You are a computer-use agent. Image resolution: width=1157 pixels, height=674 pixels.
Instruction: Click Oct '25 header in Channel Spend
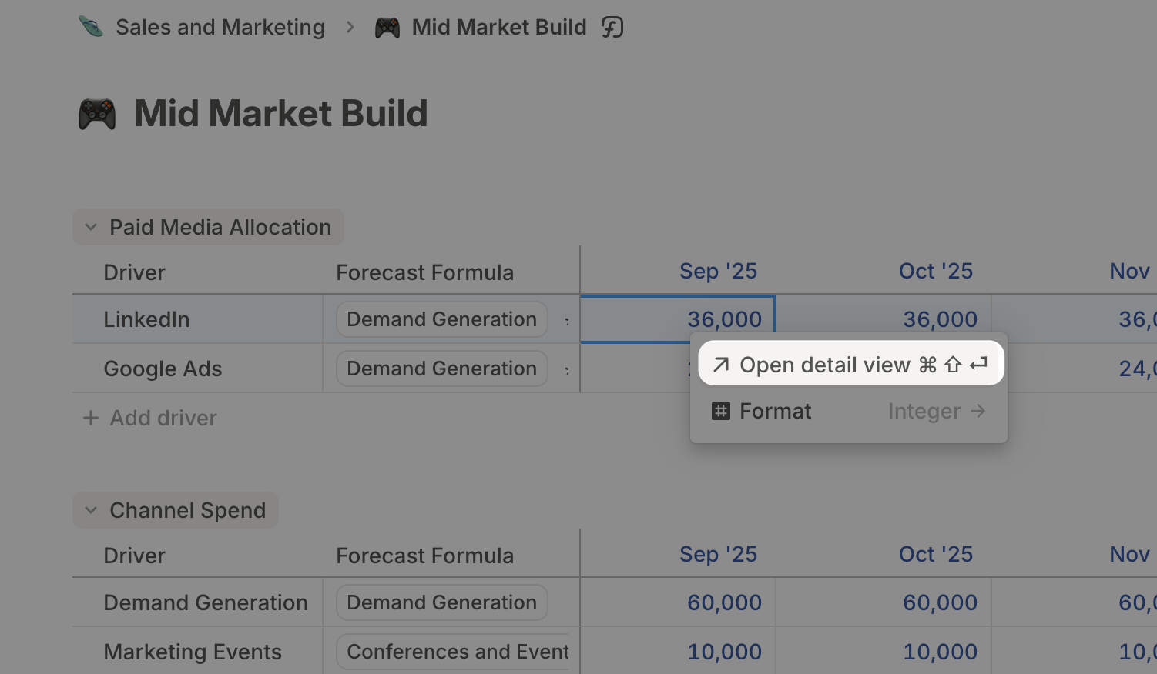click(936, 554)
